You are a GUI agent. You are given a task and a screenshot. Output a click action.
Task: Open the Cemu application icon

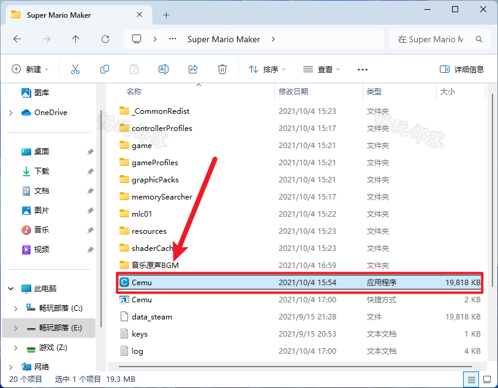[124, 282]
